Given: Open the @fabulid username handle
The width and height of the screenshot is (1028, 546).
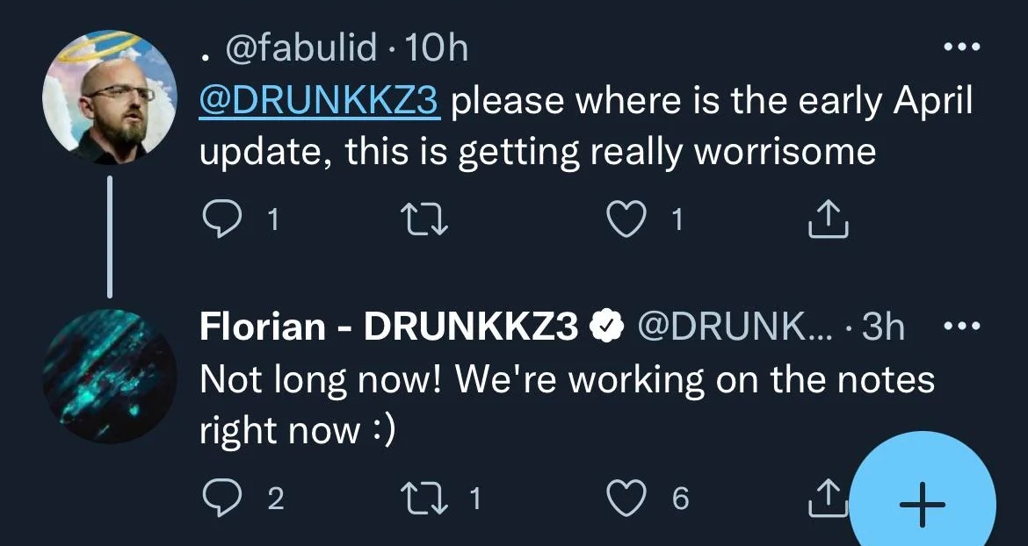Looking at the screenshot, I should [x=300, y=48].
